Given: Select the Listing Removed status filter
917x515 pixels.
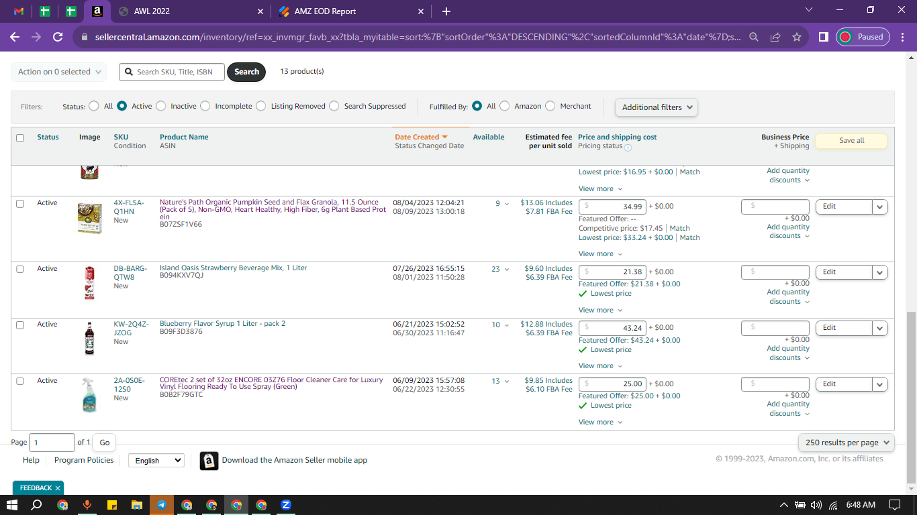Looking at the screenshot, I should pos(260,106).
